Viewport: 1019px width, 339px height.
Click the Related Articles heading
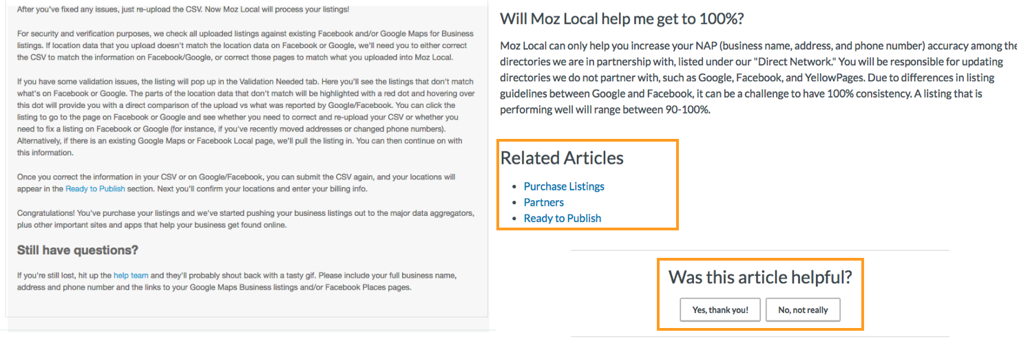[562, 157]
